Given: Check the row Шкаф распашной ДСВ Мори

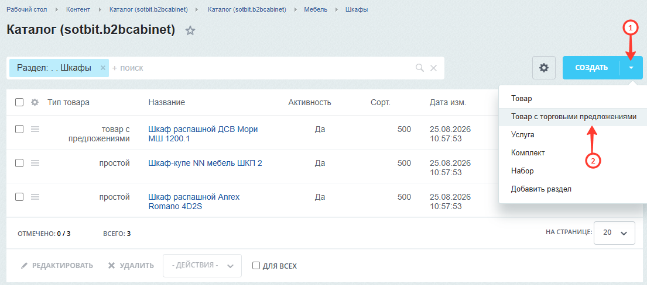Looking at the screenshot, I should (19, 129).
